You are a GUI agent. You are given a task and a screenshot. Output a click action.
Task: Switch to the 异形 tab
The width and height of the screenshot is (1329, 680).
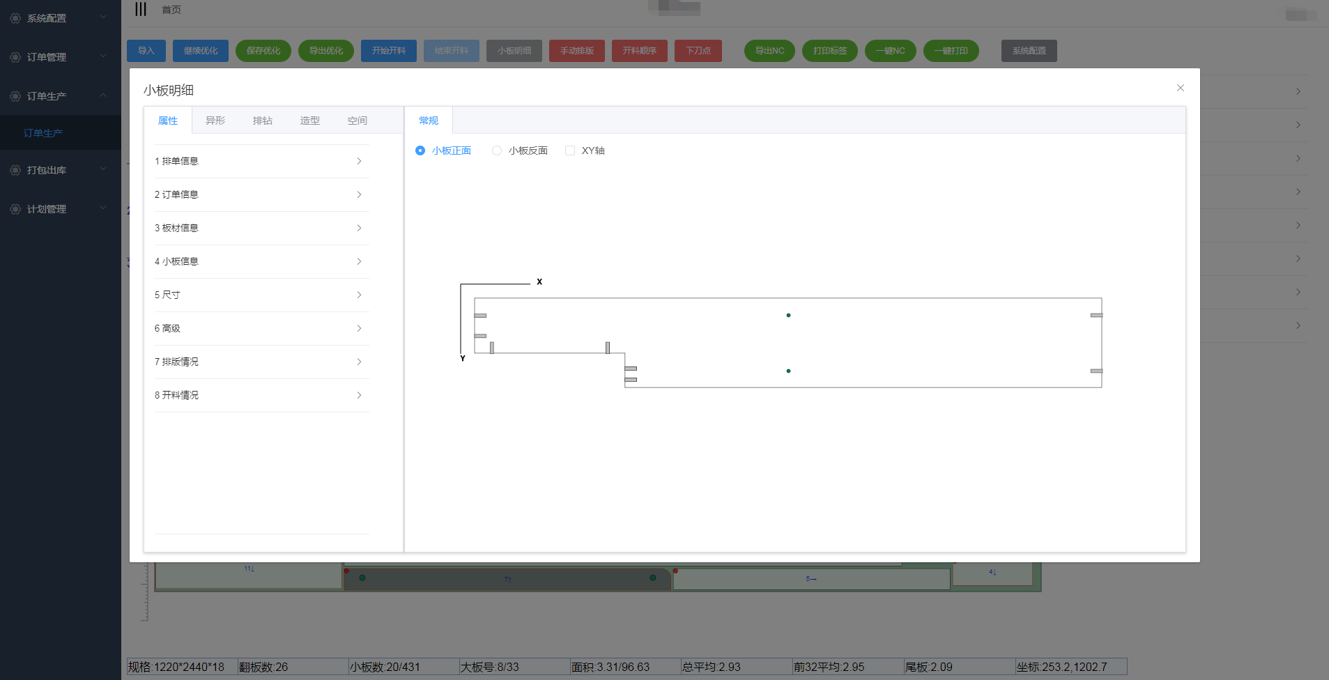[x=215, y=121]
